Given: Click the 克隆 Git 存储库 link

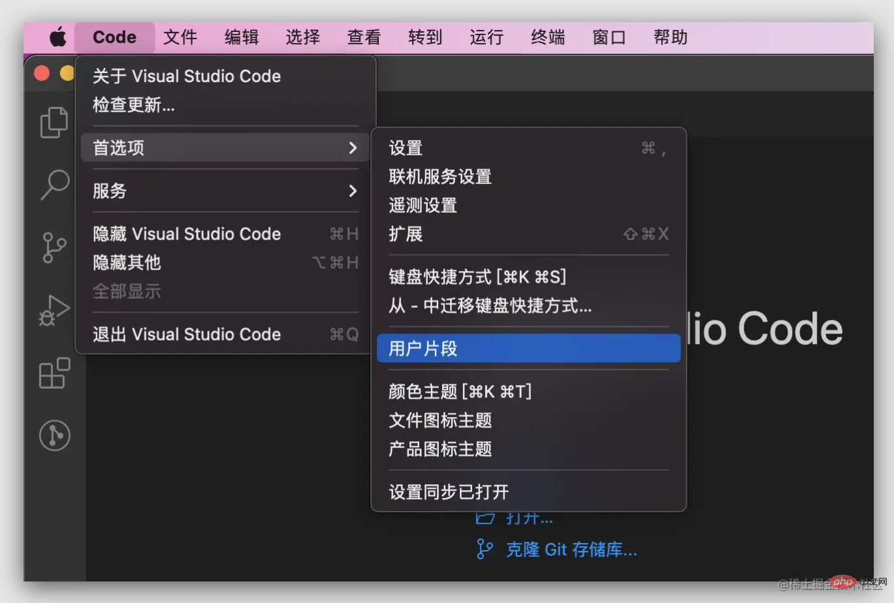Looking at the screenshot, I should (571, 549).
